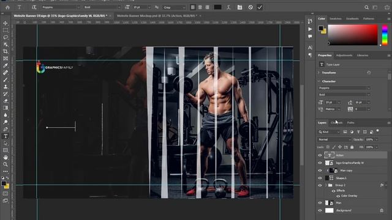Click the Opacity value field
The image size is (392, 220).
pyautogui.click(x=370, y=140)
